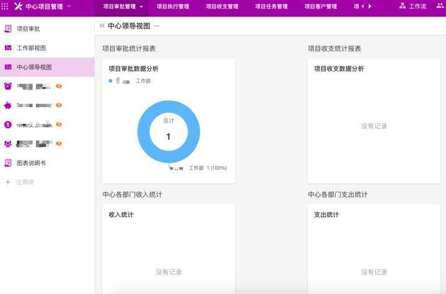Switch to the 项目任务管理 tab
Image resolution: width=446 pixels, height=294 pixels.
(x=271, y=7)
